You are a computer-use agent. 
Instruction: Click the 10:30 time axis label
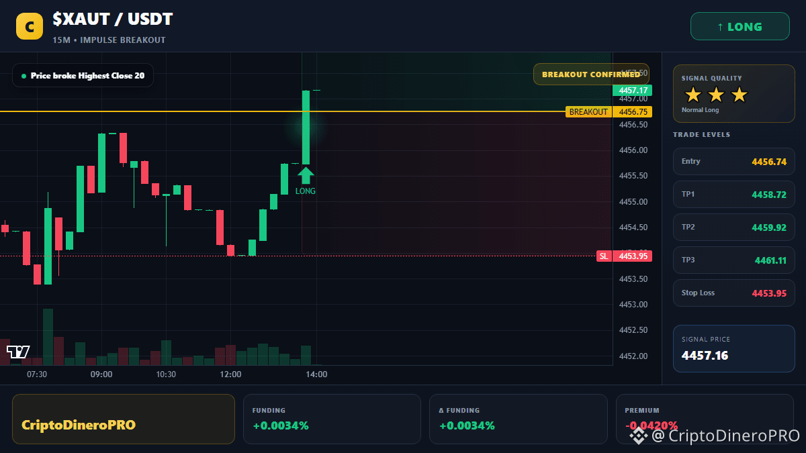[x=165, y=374]
